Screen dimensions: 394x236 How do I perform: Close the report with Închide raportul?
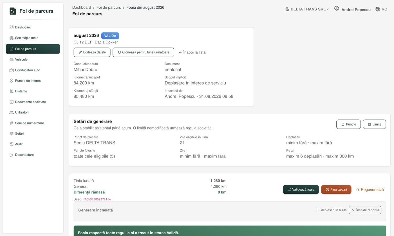click(365, 210)
